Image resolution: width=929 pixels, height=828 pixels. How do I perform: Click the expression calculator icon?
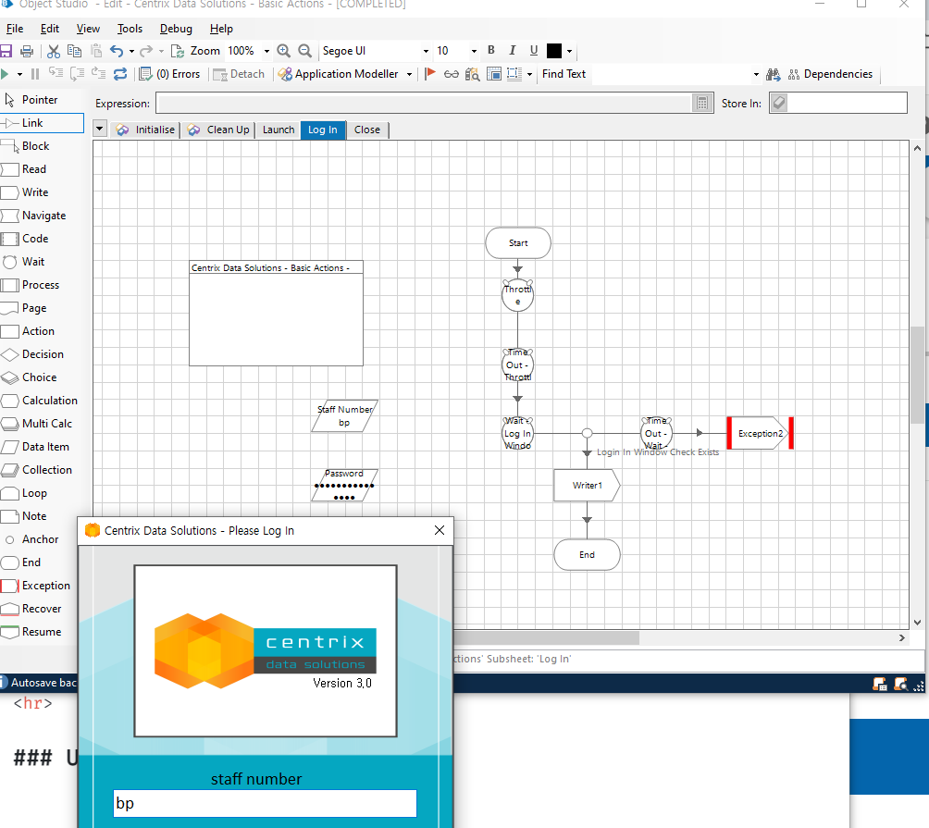pyautogui.click(x=702, y=103)
